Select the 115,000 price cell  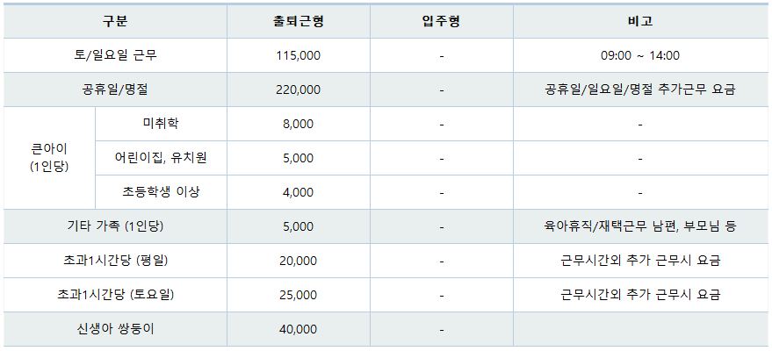[299, 55]
